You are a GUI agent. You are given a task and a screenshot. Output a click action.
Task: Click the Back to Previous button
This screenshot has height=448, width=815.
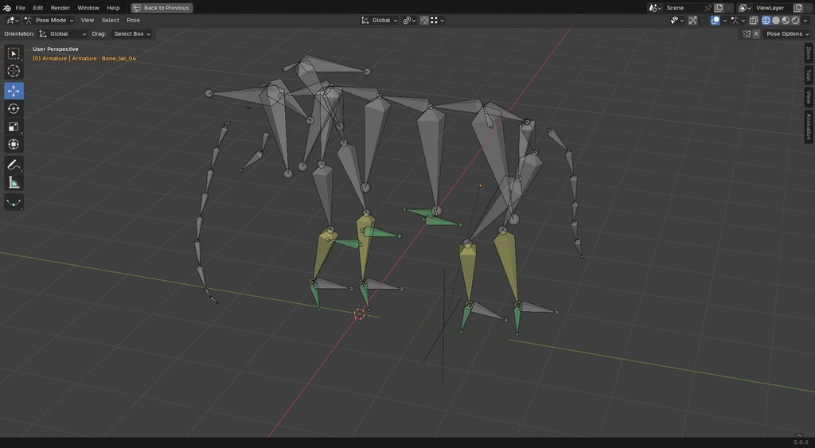click(162, 8)
